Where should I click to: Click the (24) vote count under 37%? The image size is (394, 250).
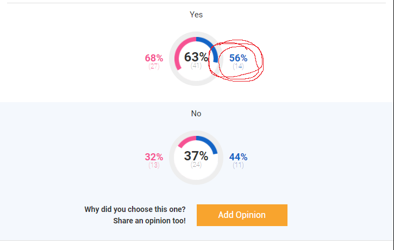[x=196, y=165]
